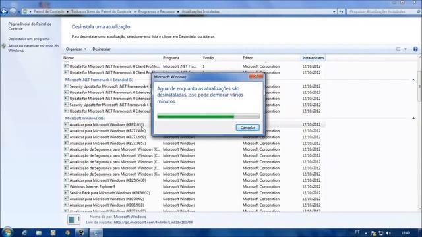Image resolution: width=422 pixels, height=237 pixels.
Task: Show hidden tray icons
Action: pos(366,233)
